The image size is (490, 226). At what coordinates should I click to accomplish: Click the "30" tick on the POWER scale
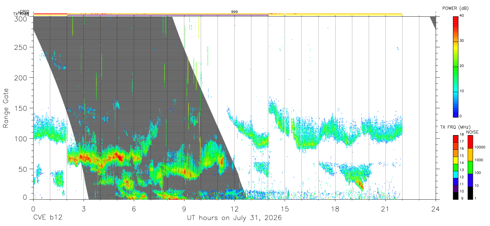(x=462, y=41)
